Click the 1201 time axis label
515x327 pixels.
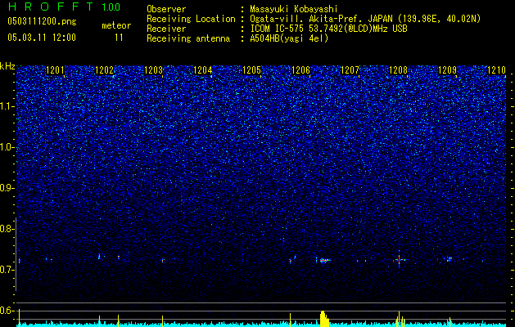point(55,70)
